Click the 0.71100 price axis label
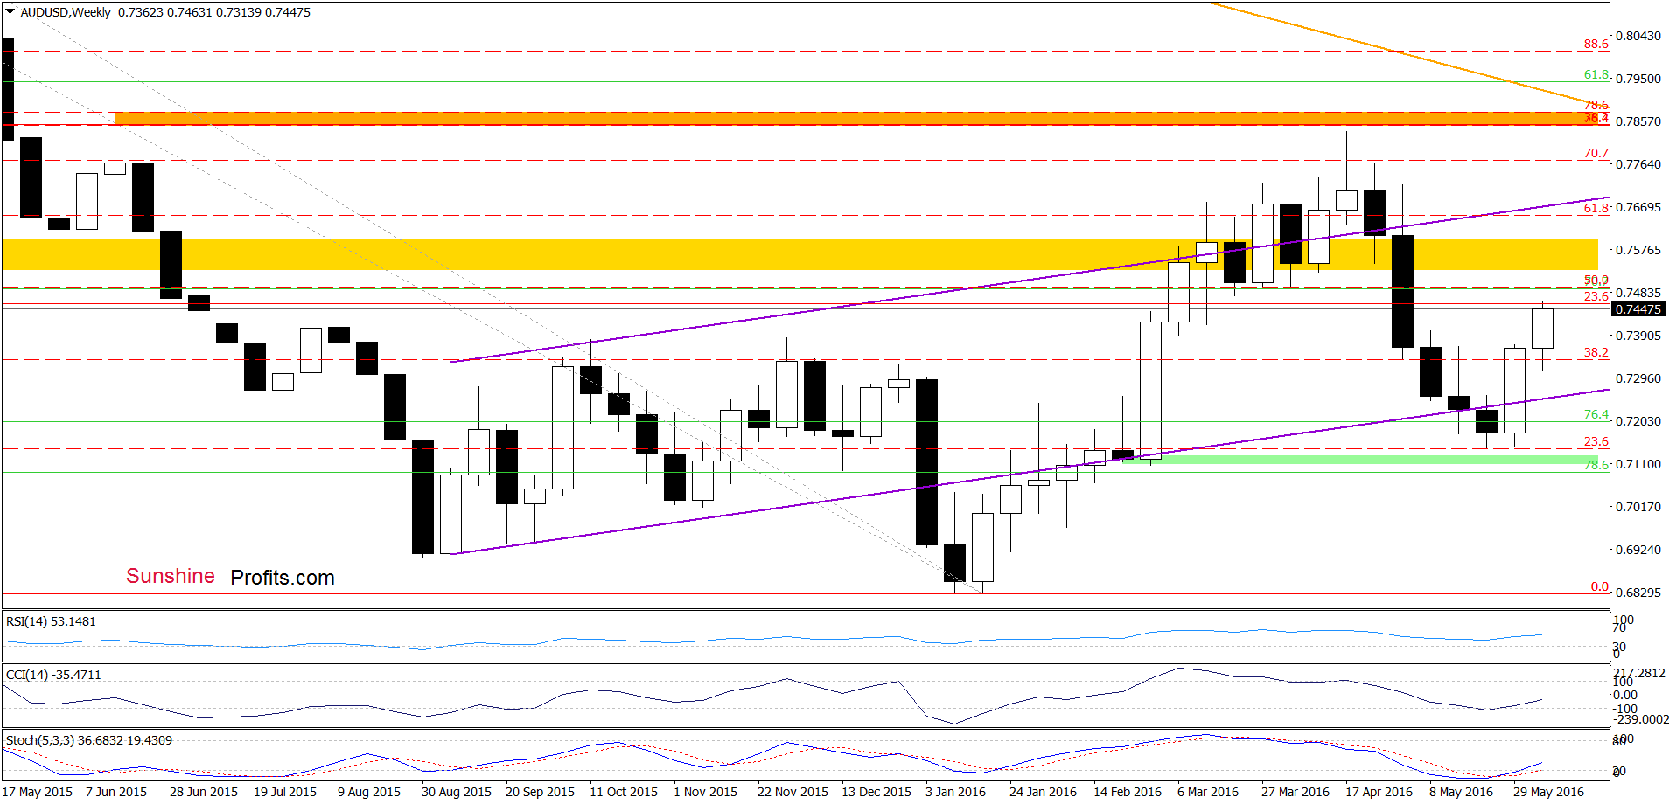The image size is (1669, 804). [1638, 464]
